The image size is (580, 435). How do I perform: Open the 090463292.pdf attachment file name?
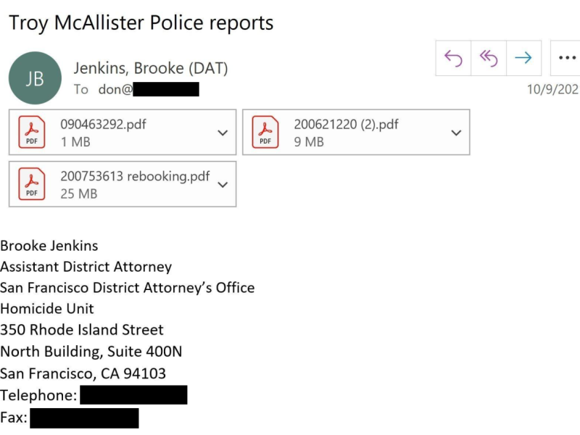click(103, 124)
